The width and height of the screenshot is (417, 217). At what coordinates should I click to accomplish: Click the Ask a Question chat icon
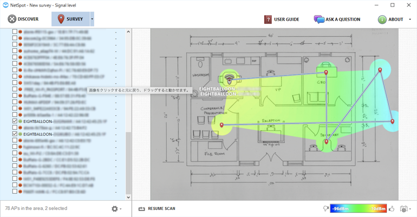pyautogui.click(x=319, y=19)
